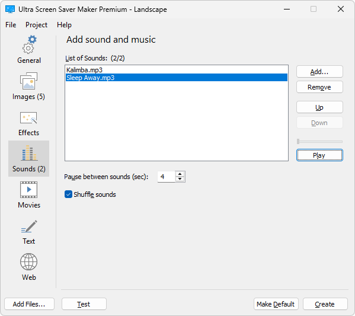Click the pause between sounds input field
This screenshot has width=355, height=316.
pos(167,177)
